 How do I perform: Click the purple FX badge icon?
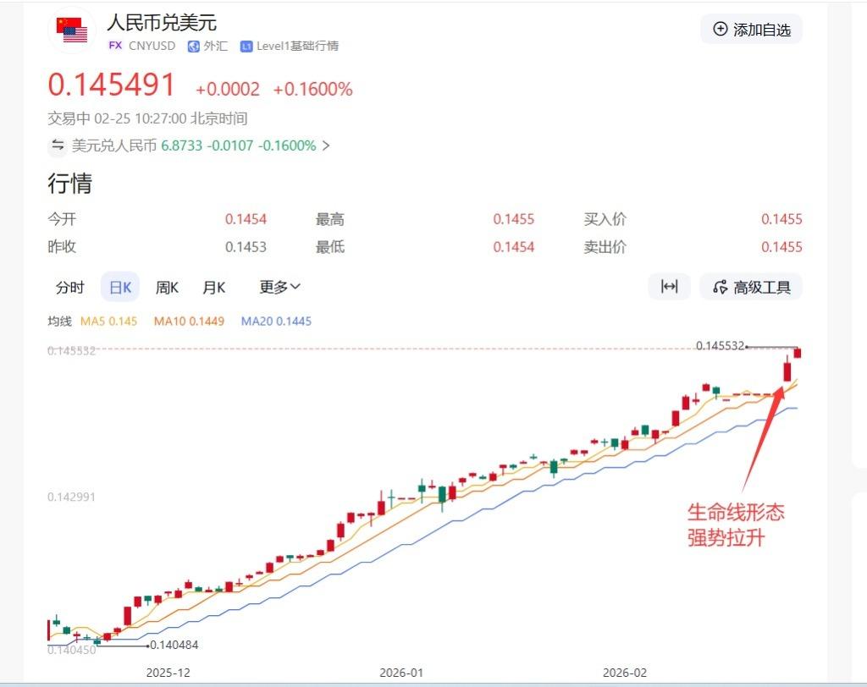pos(115,46)
